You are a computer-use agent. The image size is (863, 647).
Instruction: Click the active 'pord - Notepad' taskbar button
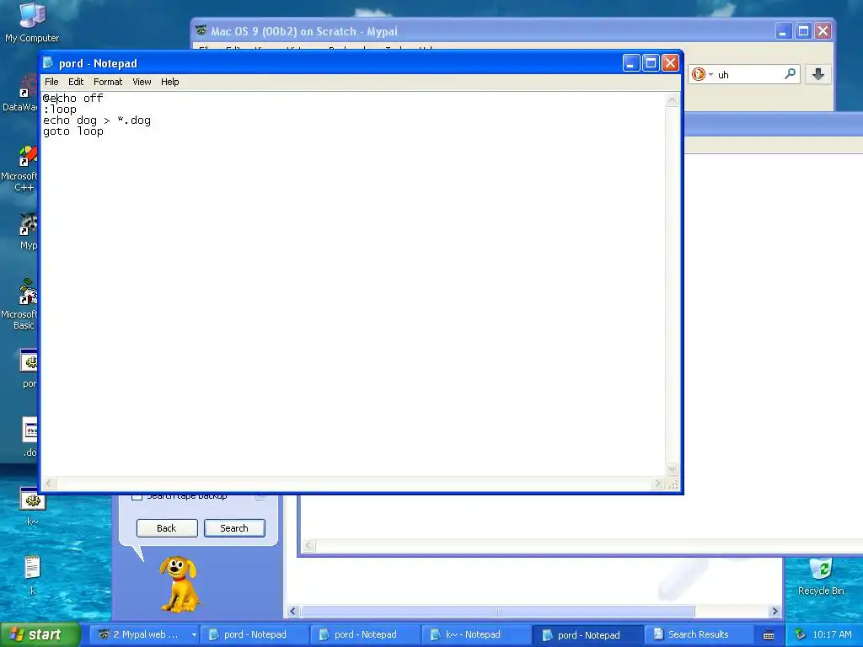click(587, 635)
